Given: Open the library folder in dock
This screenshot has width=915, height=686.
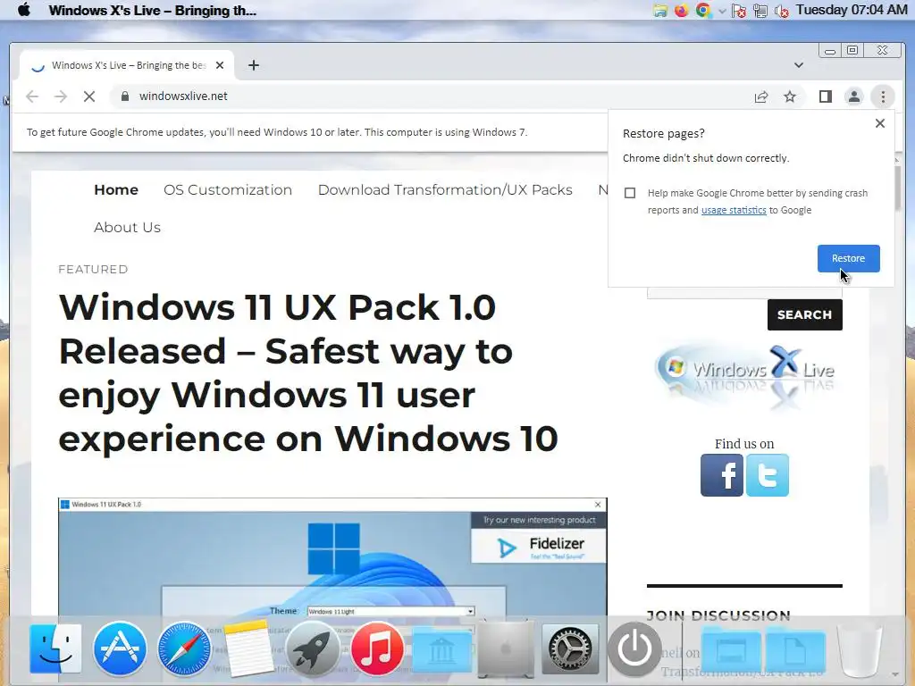Looking at the screenshot, I should (x=442, y=648).
